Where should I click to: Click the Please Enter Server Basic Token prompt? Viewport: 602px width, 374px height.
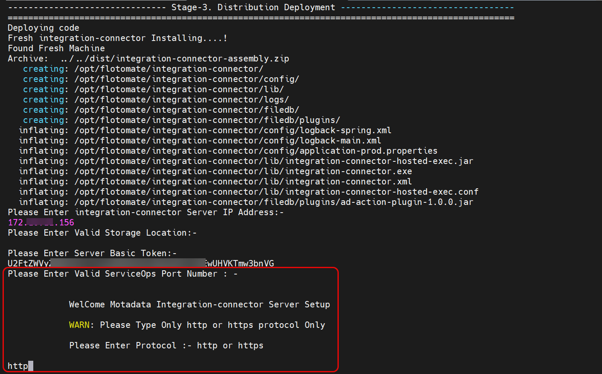point(92,253)
